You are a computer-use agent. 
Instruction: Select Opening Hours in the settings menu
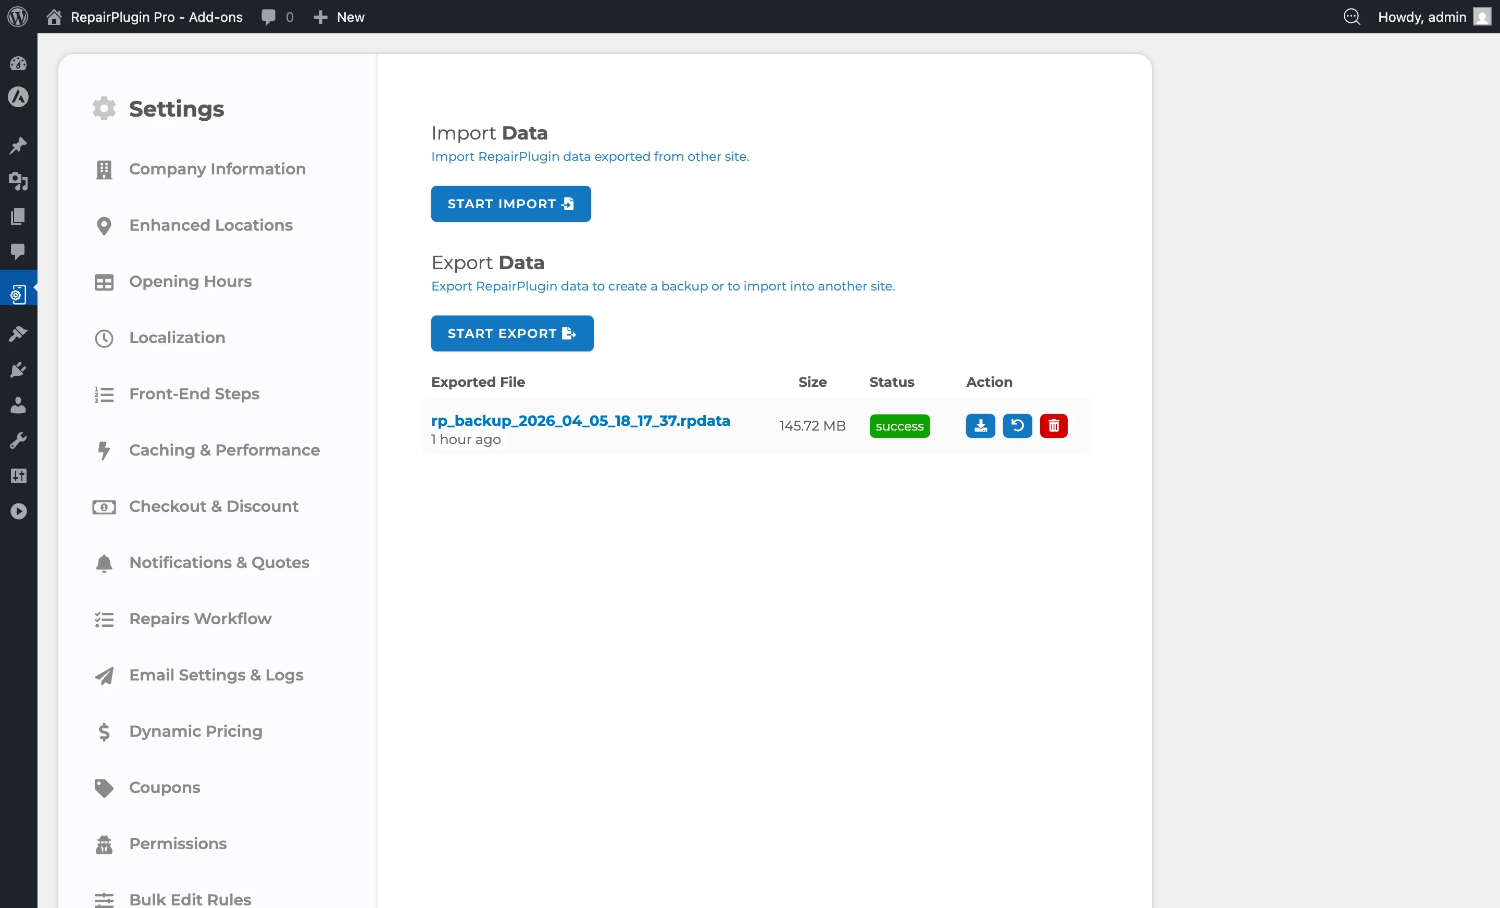190,281
